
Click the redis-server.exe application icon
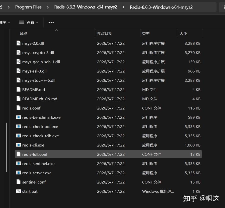[x=19, y=172]
